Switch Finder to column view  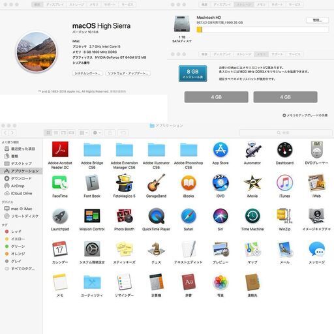pyautogui.click(x=64, y=132)
